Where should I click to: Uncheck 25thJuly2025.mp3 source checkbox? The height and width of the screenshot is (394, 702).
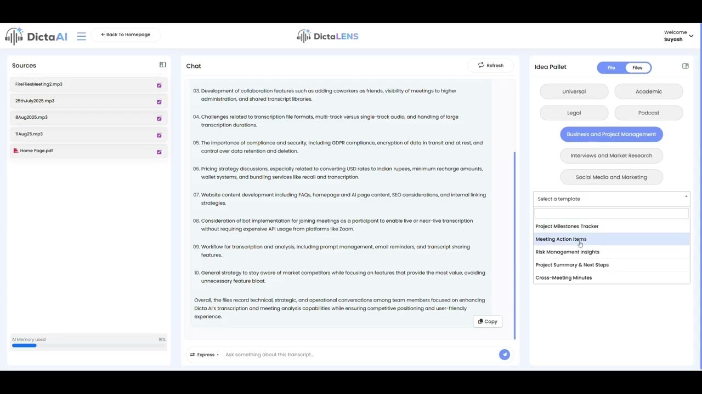click(159, 102)
